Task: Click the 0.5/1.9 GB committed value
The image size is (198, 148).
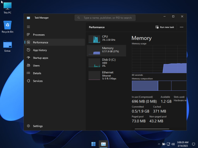Action: [x=141, y=111]
